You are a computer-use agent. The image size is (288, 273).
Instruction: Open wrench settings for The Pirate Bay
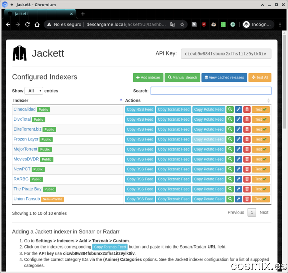pos(238,189)
